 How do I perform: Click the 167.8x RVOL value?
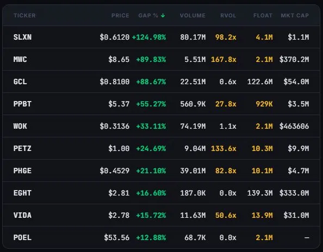[x=223, y=59]
